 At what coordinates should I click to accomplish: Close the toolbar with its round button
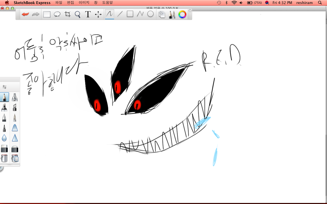tap(190, 11)
